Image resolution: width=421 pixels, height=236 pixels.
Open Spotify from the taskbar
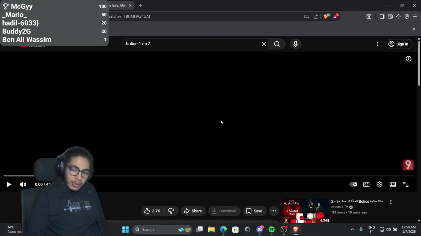pos(272,230)
